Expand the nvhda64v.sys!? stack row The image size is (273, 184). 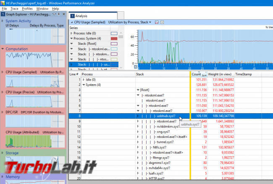138,168
